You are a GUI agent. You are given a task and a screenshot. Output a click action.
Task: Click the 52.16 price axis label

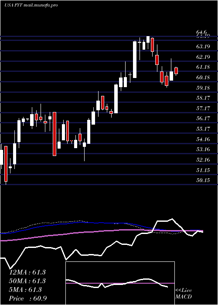203,160
